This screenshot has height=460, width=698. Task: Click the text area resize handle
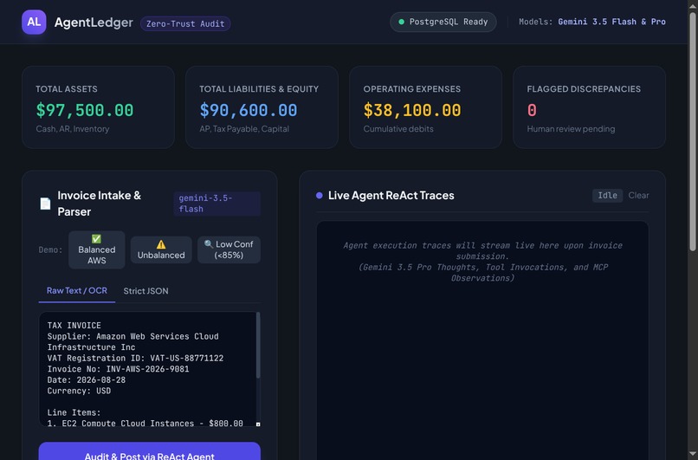click(258, 424)
